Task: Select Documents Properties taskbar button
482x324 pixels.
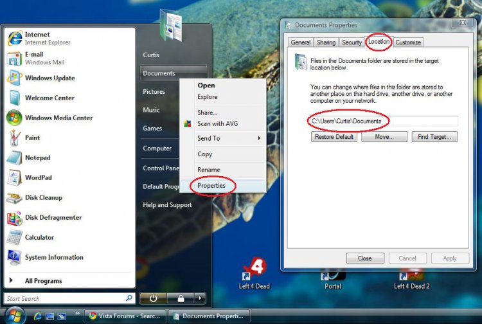Action: [x=209, y=316]
